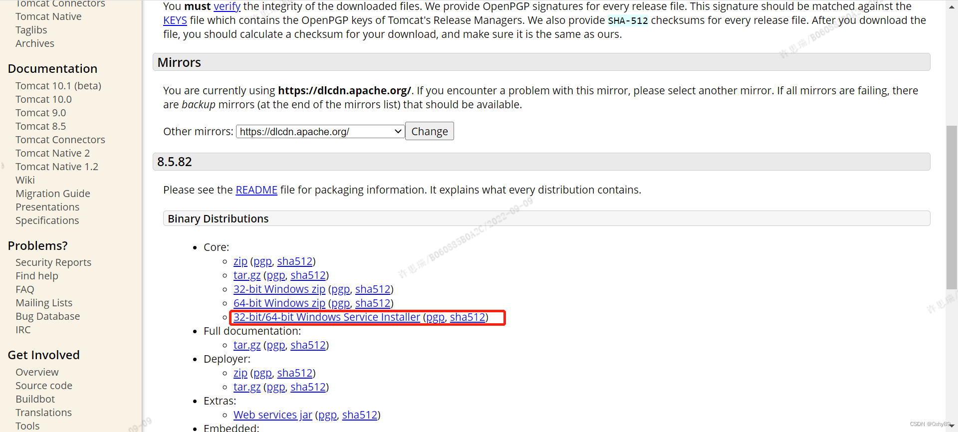The image size is (958, 432).
Task: Open pgp link for 32-bit Windows zip
Action: (341, 289)
